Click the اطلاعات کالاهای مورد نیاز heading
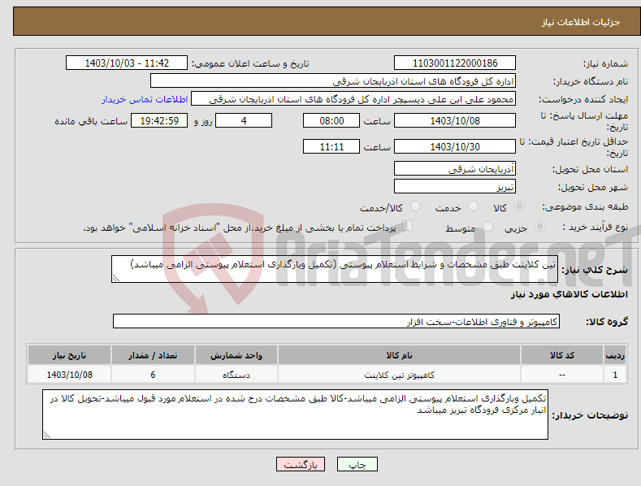This screenshot has width=641, height=486. (569, 294)
